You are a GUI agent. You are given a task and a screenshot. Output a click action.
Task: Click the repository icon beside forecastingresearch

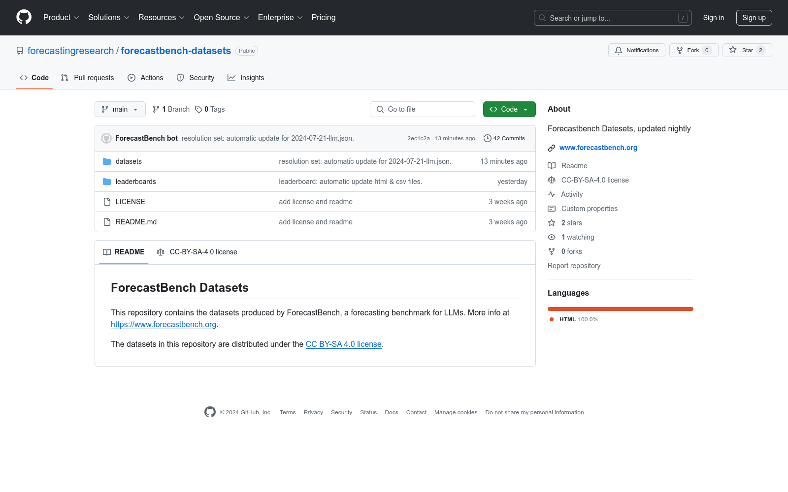(20, 51)
